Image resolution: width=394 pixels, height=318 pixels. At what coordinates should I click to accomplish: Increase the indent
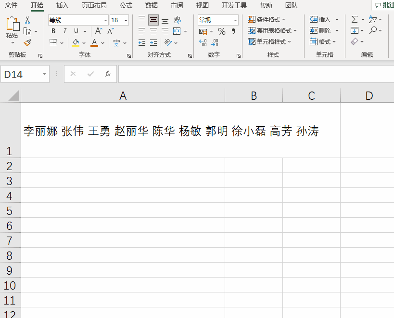coord(153,42)
